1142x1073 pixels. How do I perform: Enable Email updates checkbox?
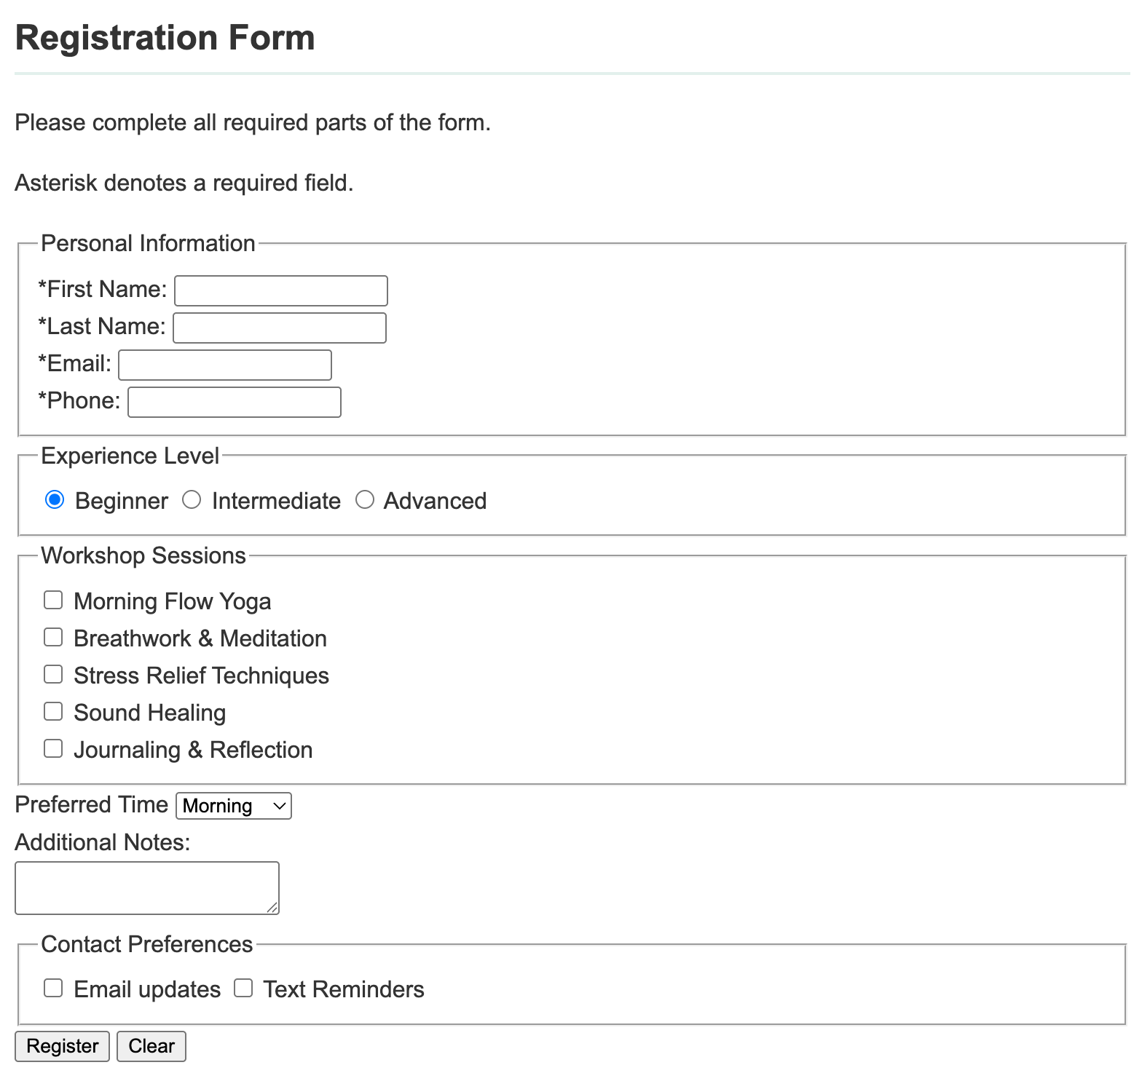53,988
